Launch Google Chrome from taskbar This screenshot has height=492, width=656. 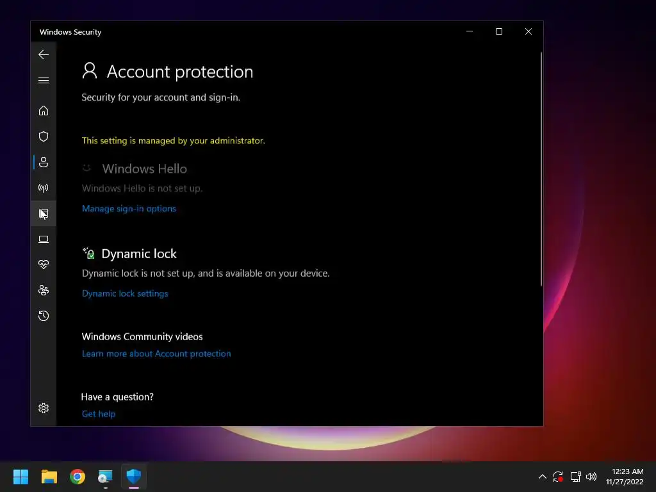click(78, 477)
